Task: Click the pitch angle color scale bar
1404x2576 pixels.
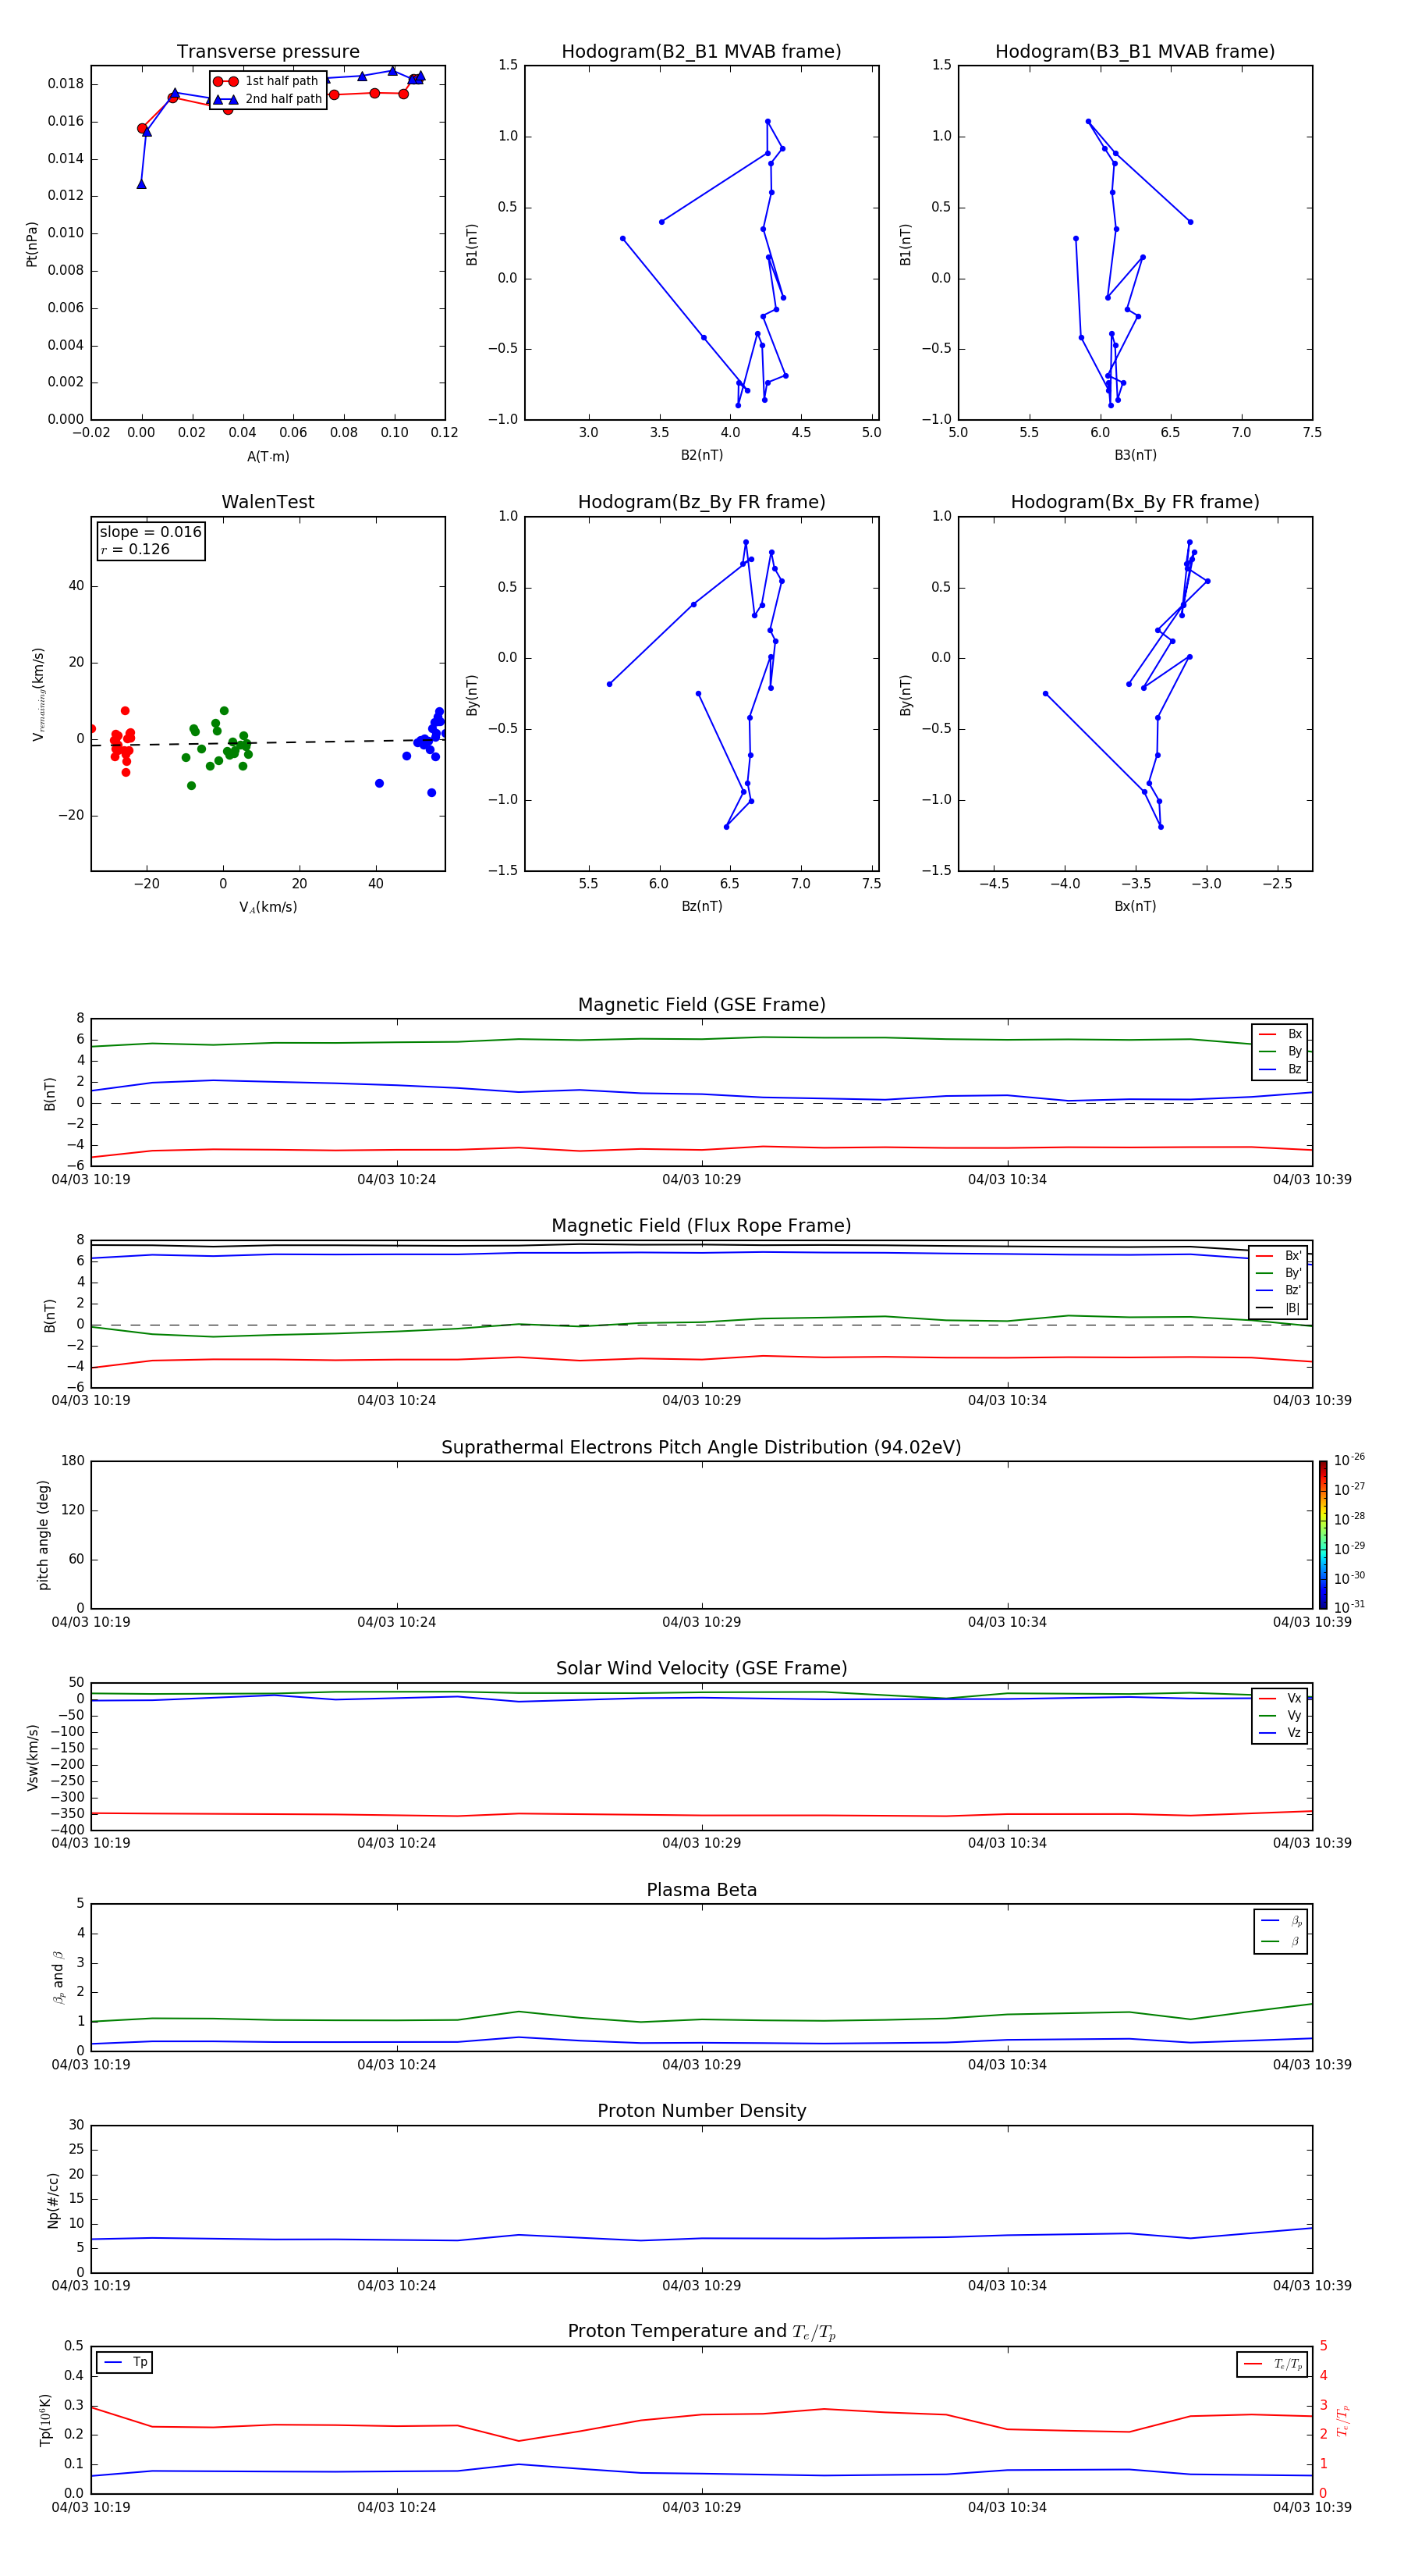Action: tap(1323, 1535)
